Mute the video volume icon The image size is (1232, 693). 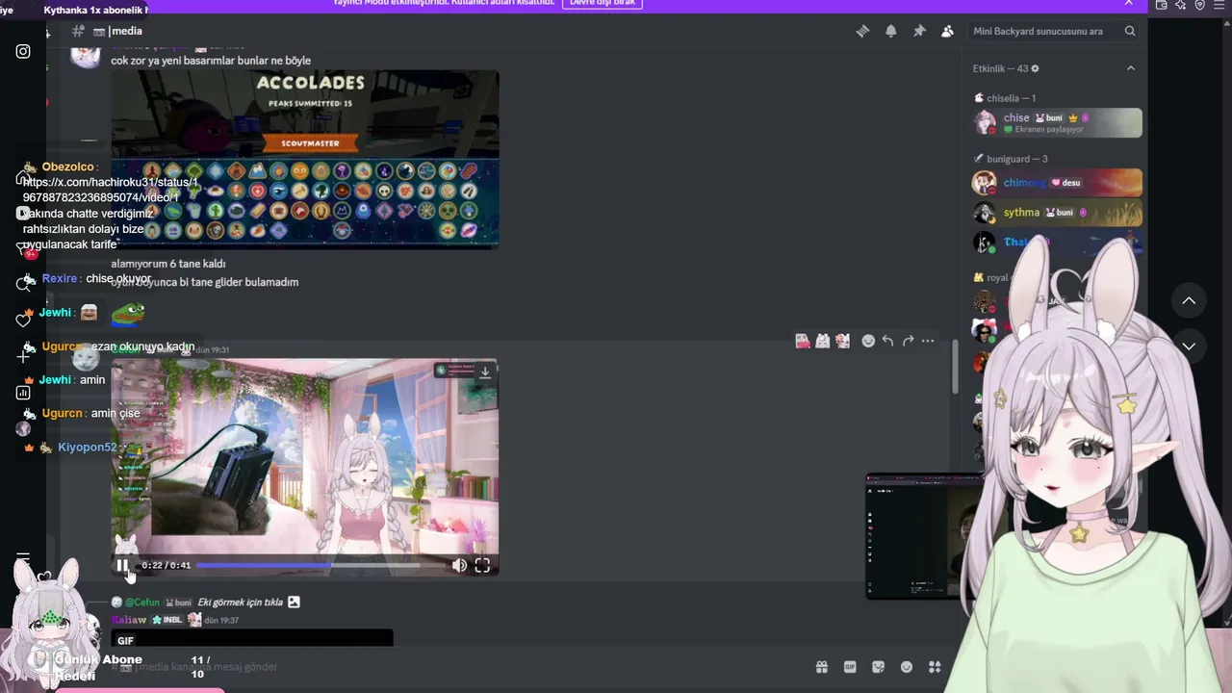[x=459, y=566]
